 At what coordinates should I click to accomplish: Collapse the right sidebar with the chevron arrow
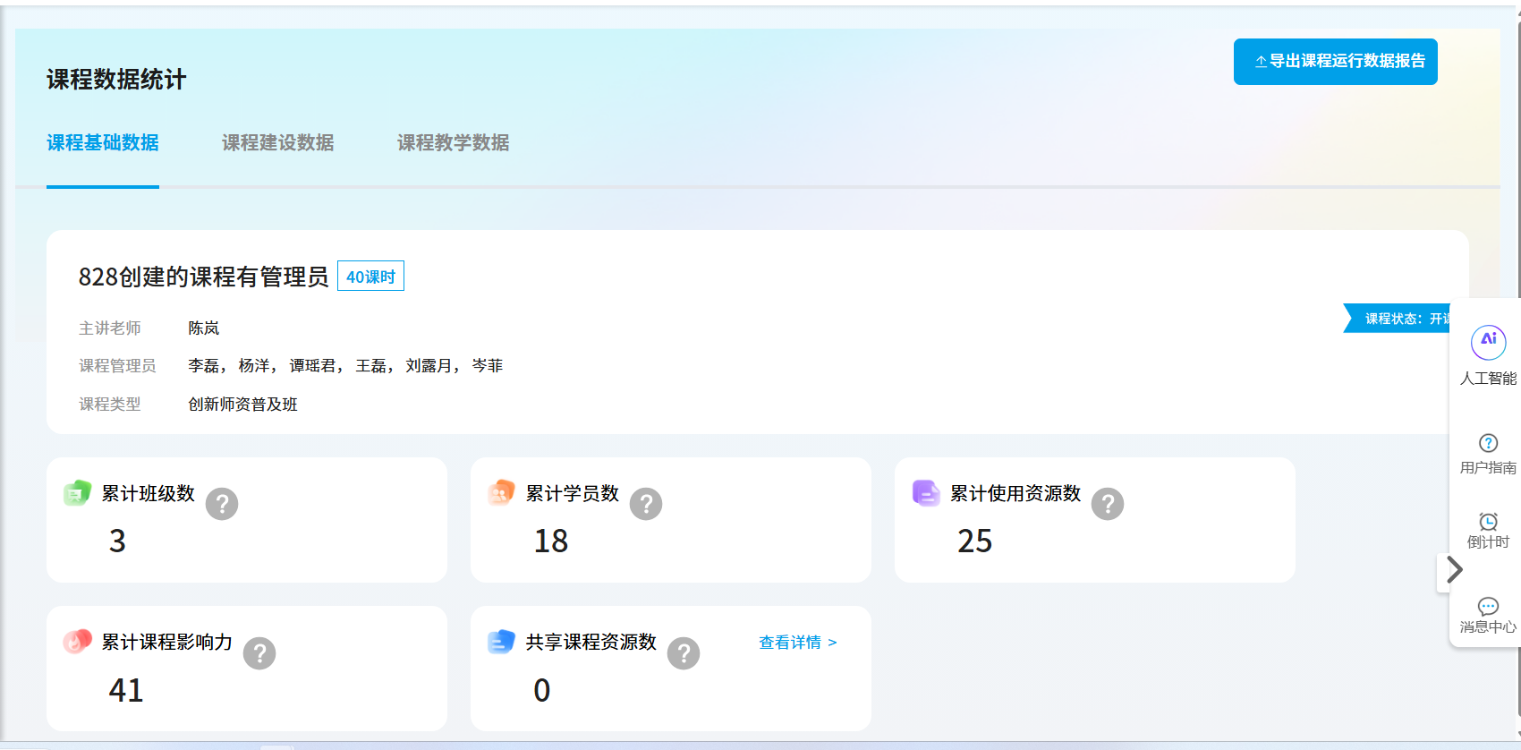pyautogui.click(x=1455, y=570)
